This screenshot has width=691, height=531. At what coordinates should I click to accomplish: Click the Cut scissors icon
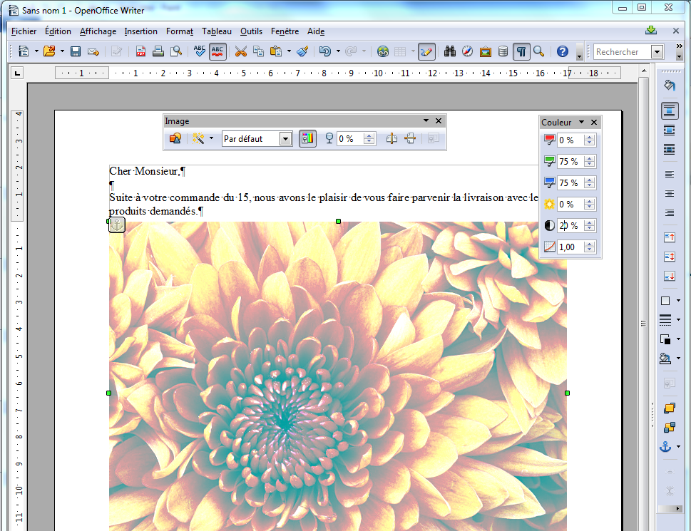(240, 51)
